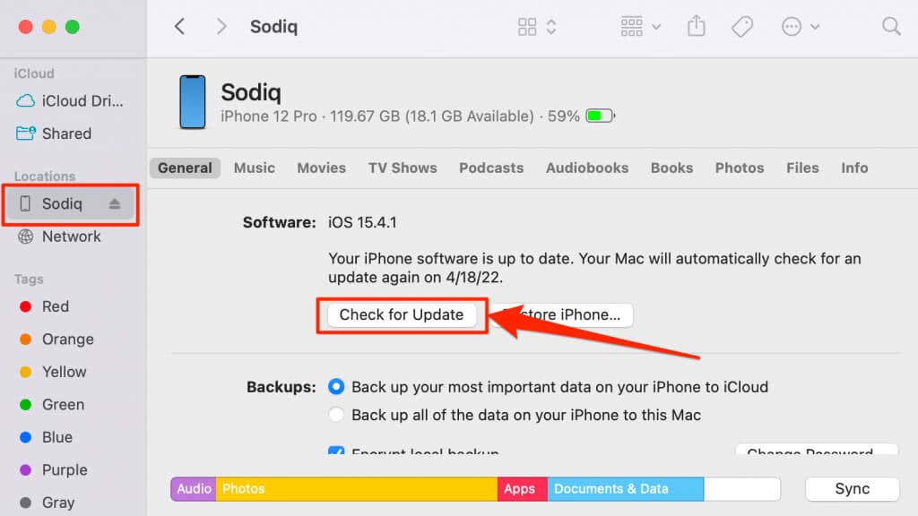Select back up to iCloud option

(336, 387)
